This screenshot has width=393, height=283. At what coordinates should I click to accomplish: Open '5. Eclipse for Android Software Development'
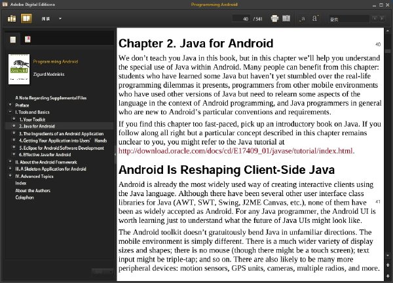pyautogui.click(x=62, y=148)
